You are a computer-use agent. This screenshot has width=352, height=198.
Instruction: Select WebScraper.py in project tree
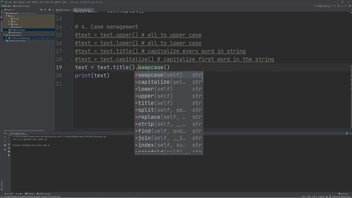click(16, 32)
